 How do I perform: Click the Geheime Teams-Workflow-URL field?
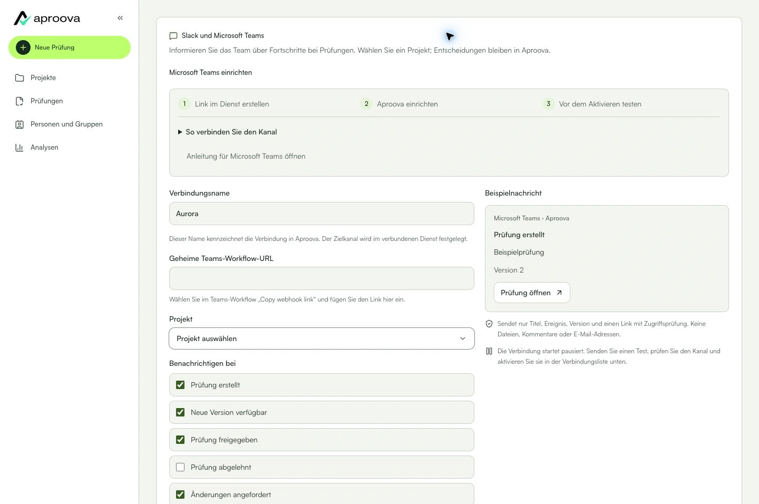click(322, 278)
